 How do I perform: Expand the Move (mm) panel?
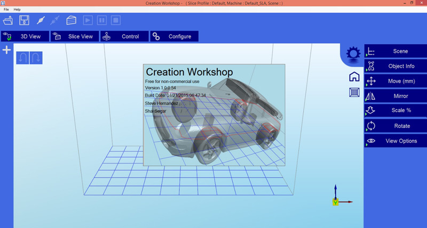[x=396, y=81]
